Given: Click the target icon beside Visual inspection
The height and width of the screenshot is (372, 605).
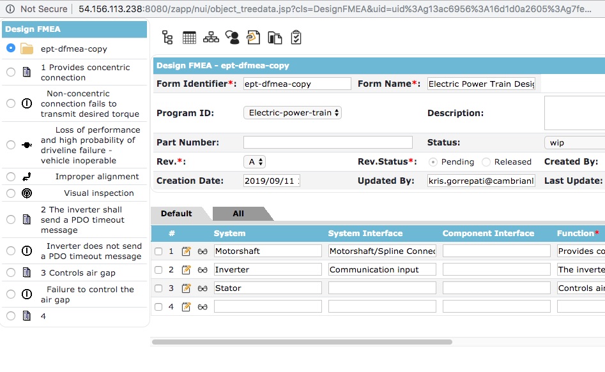Looking at the screenshot, I should pyautogui.click(x=27, y=193).
